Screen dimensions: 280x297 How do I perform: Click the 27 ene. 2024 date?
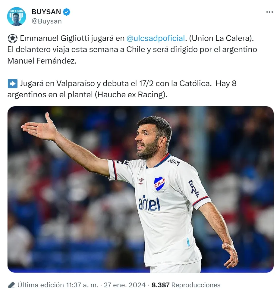(x=124, y=285)
